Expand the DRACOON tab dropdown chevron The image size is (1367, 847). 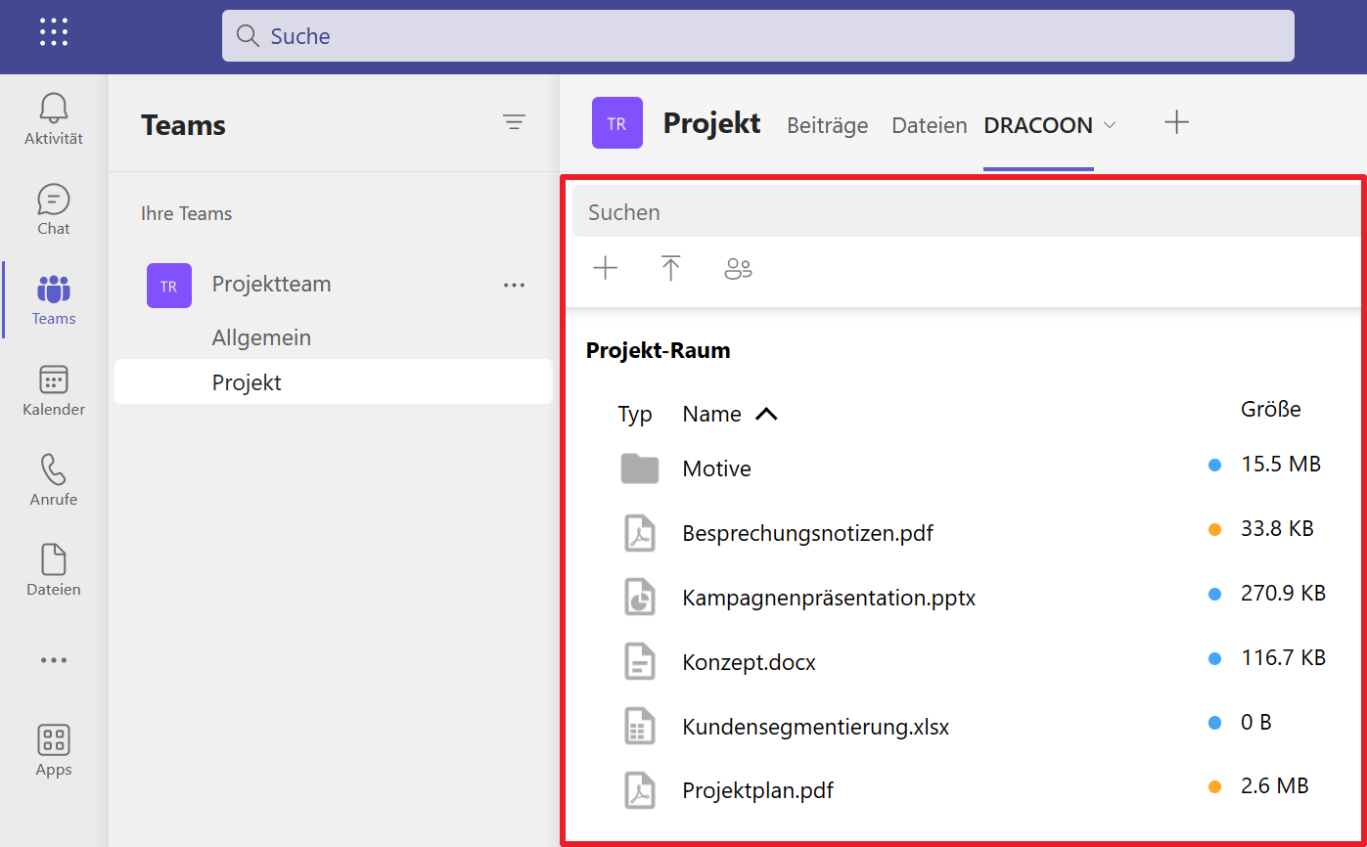[x=1110, y=125]
